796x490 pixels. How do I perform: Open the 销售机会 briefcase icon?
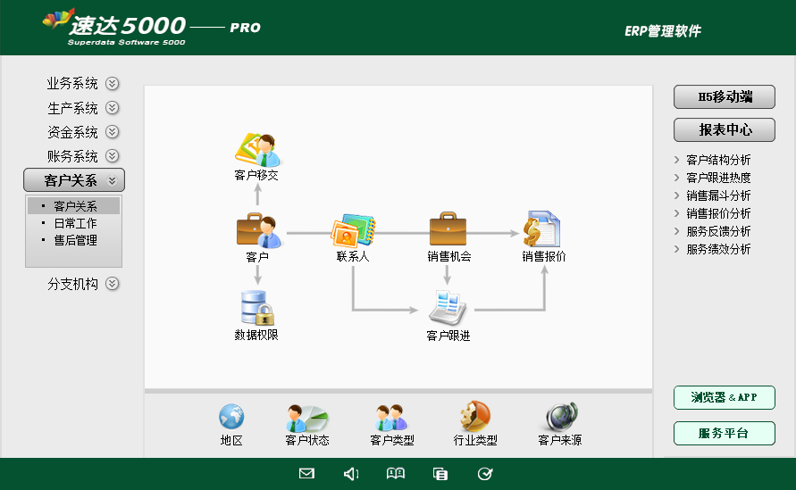(x=448, y=229)
